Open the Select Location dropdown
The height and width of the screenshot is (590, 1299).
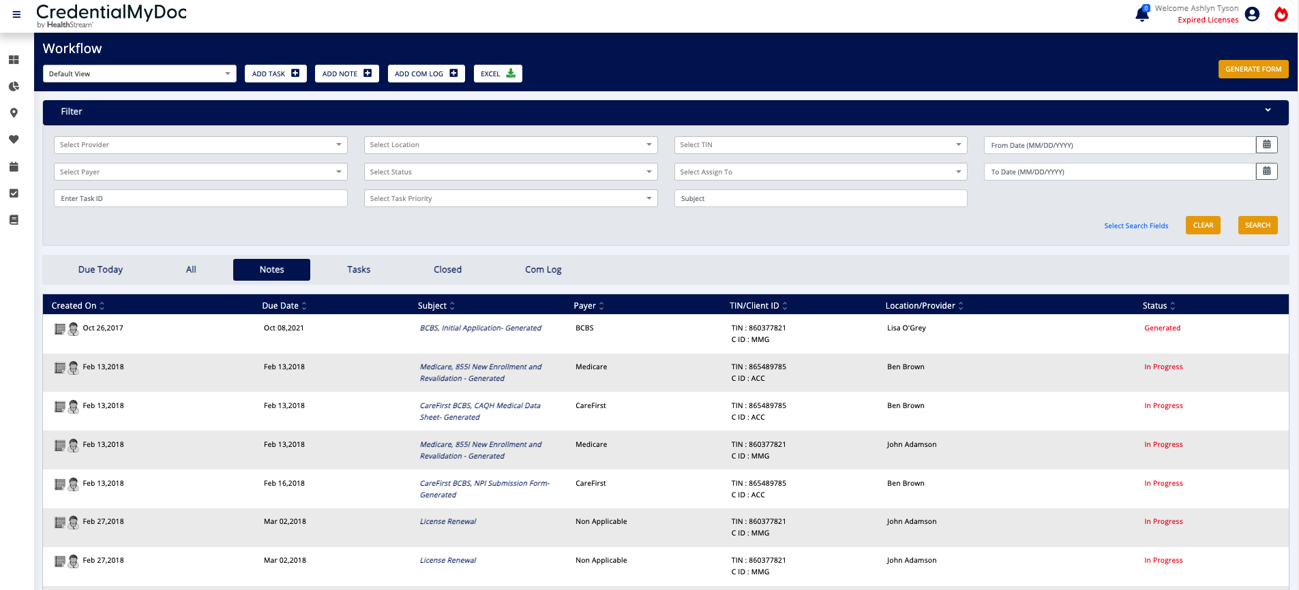(x=511, y=144)
